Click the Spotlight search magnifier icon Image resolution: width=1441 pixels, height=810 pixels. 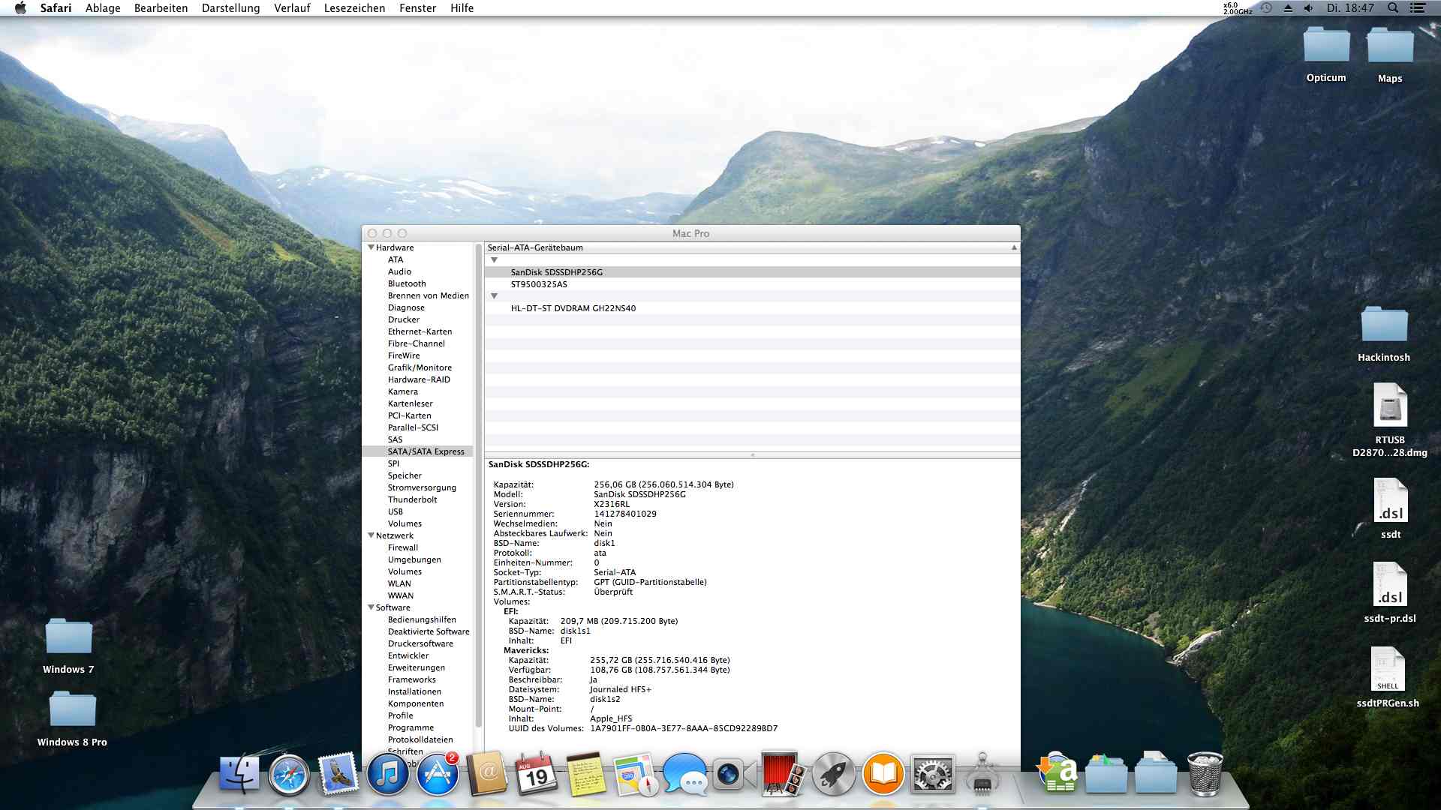[x=1392, y=8]
